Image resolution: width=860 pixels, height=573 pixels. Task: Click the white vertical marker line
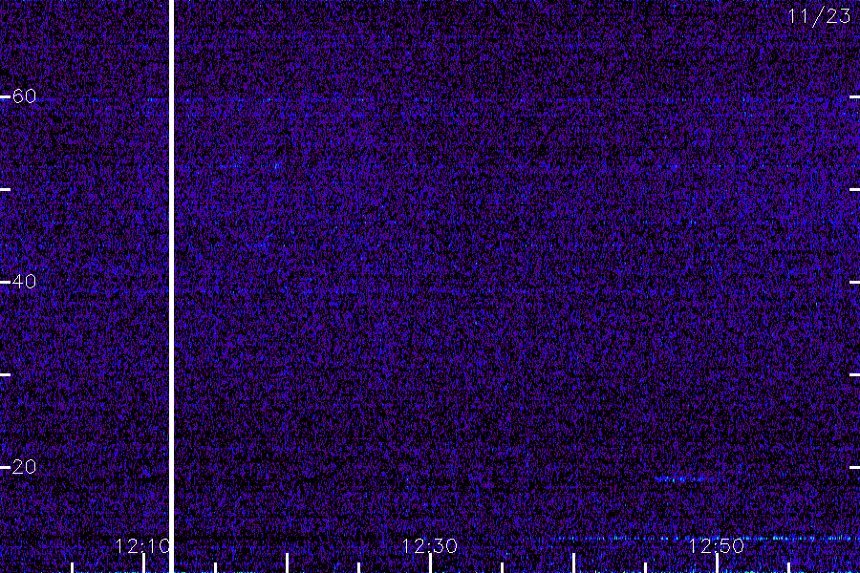point(171,286)
